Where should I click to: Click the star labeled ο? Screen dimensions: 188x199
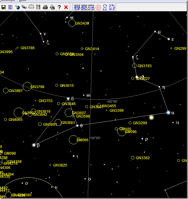click(x=22, y=183)
